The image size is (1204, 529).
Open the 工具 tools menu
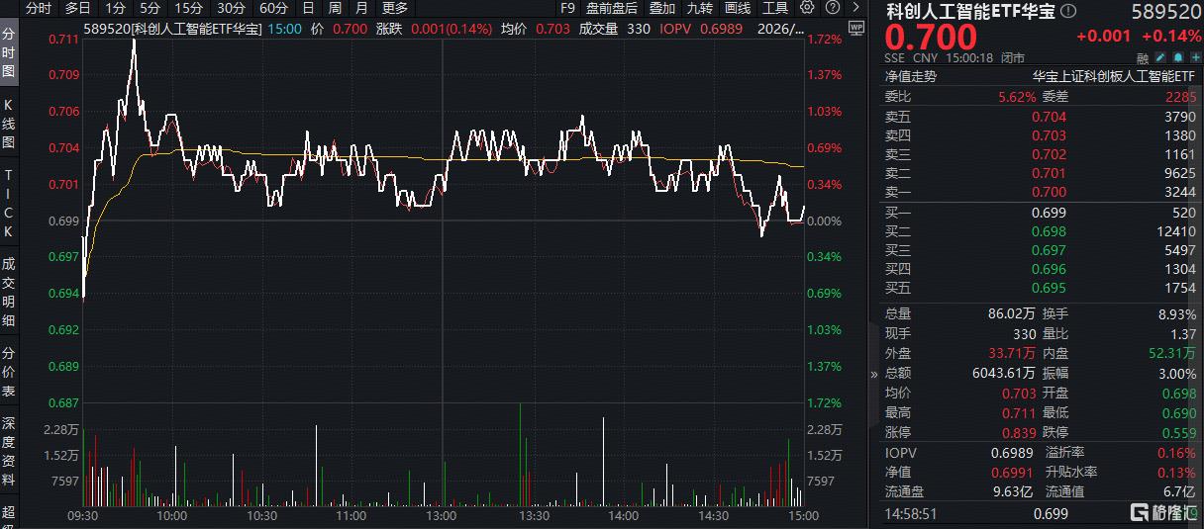pyautogui.click(x=775, y=8)
